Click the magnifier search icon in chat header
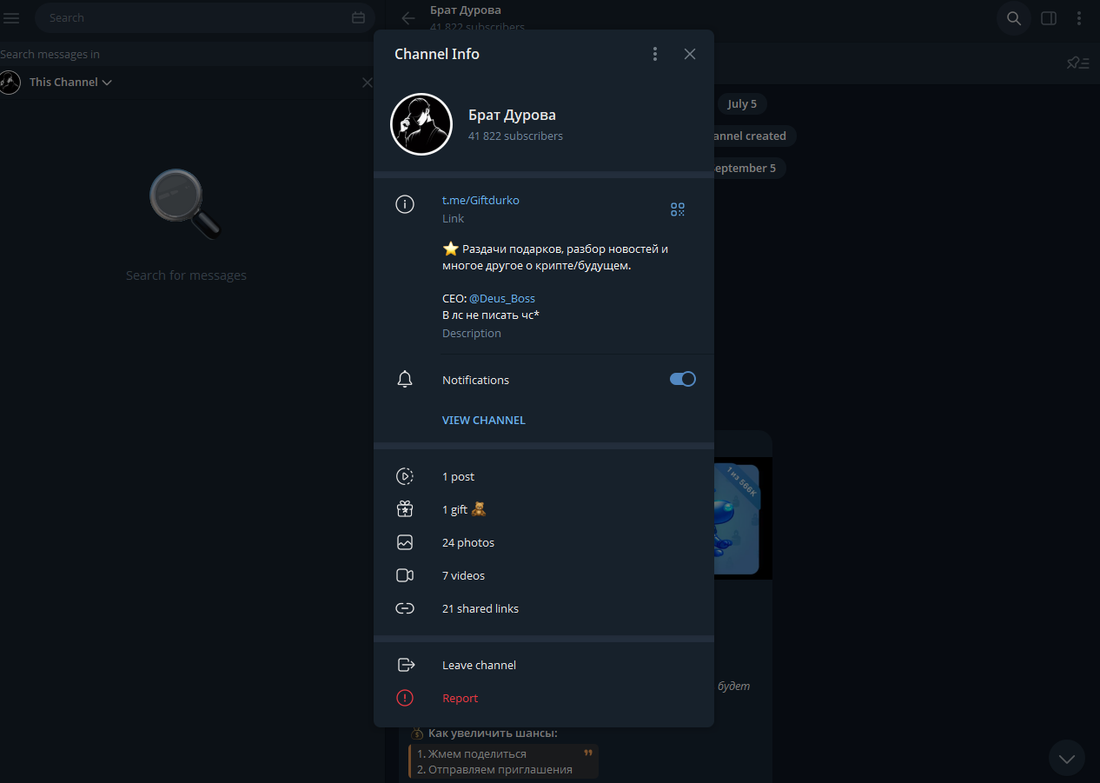Image resolution: width=1100 pixels, height=783 pixels. [x=1013, y=18]
